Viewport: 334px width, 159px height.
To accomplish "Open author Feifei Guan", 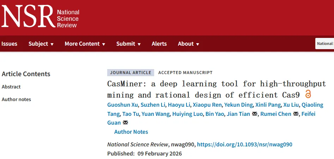I will click(x=308, y=114).
